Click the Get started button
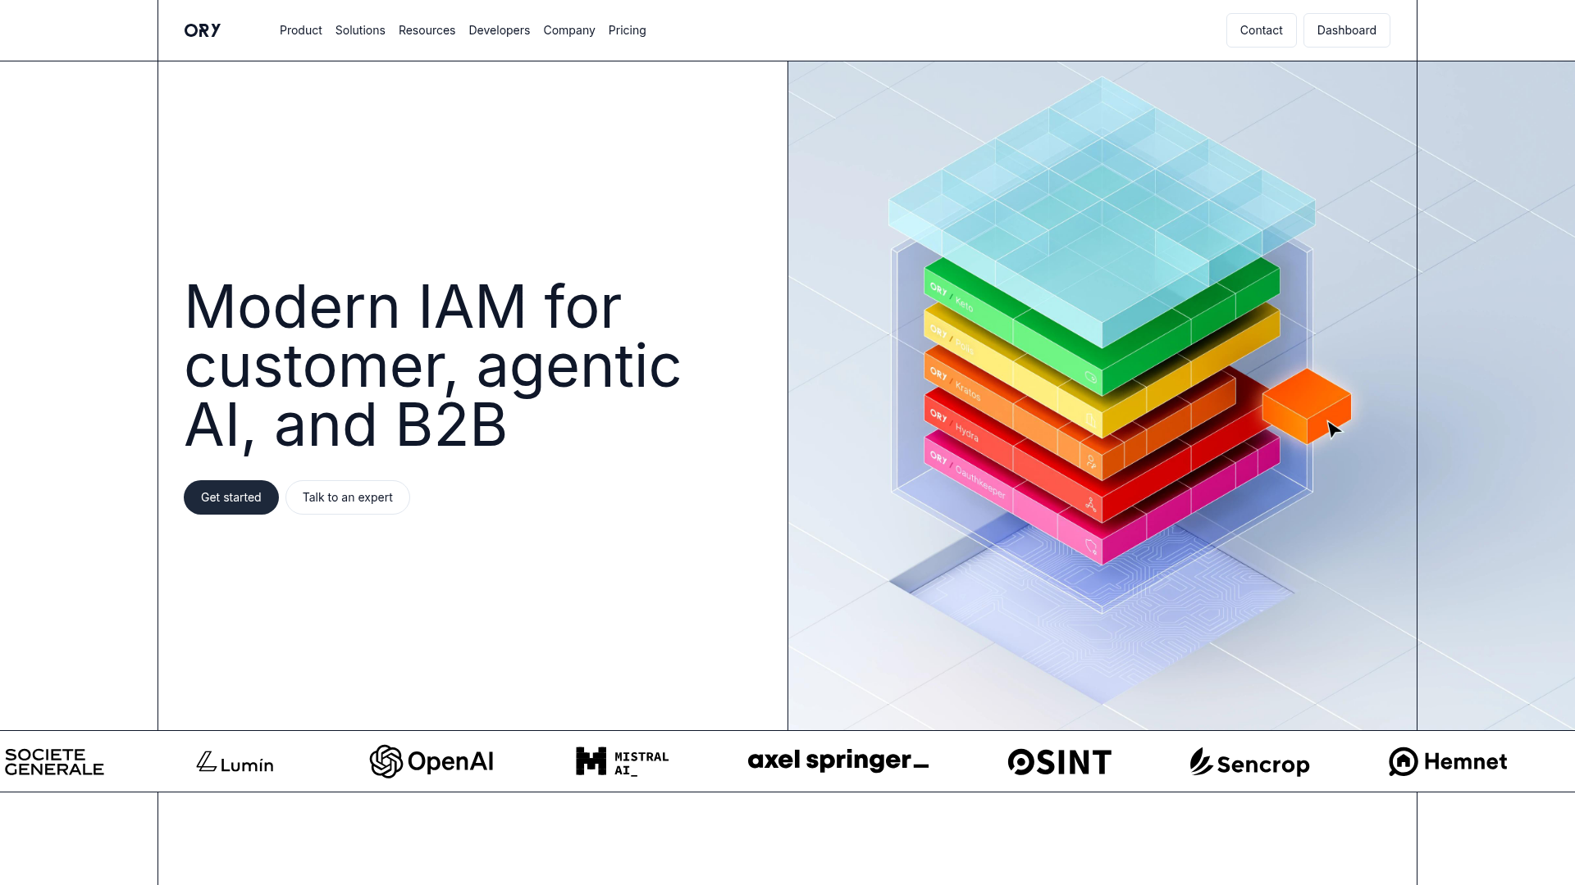Screen dimensions: 1575x885 [x=231, y=497]
